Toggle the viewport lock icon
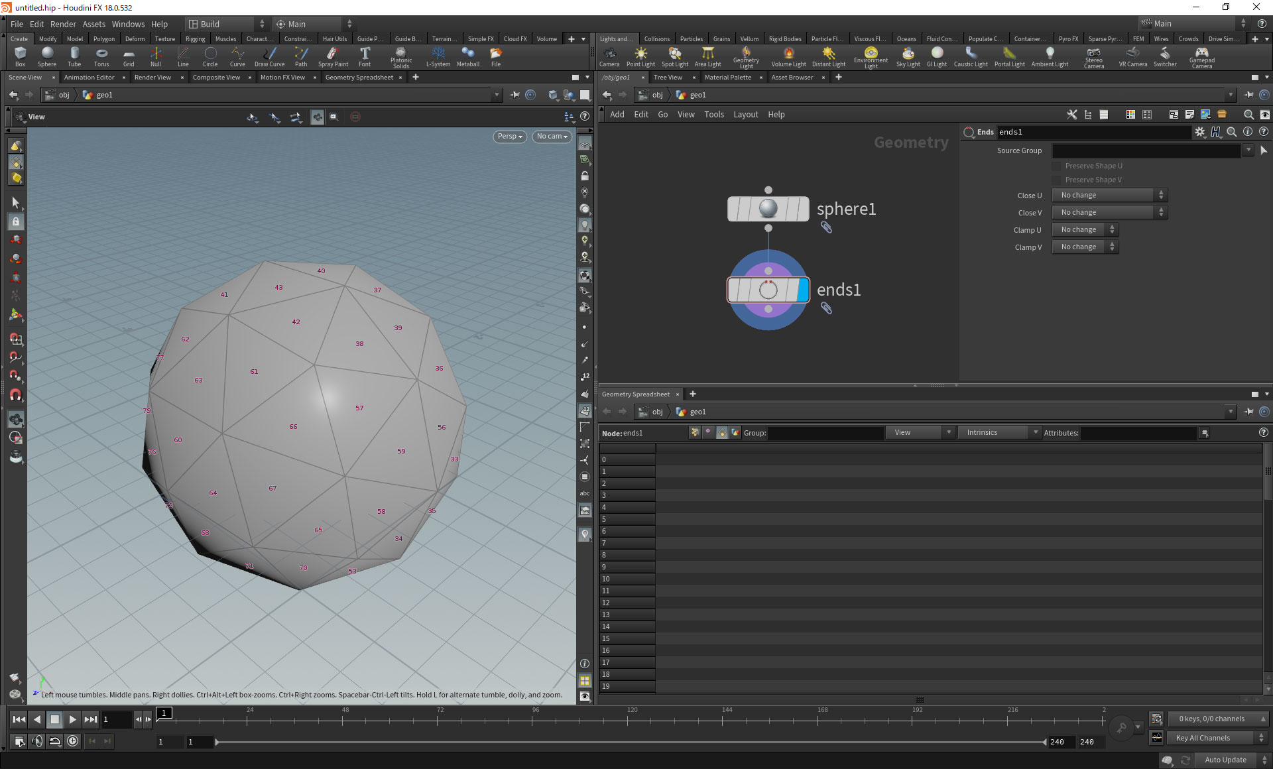This screenshot has height=769, width=1273. pyautogui.click(x=584, y=176)
